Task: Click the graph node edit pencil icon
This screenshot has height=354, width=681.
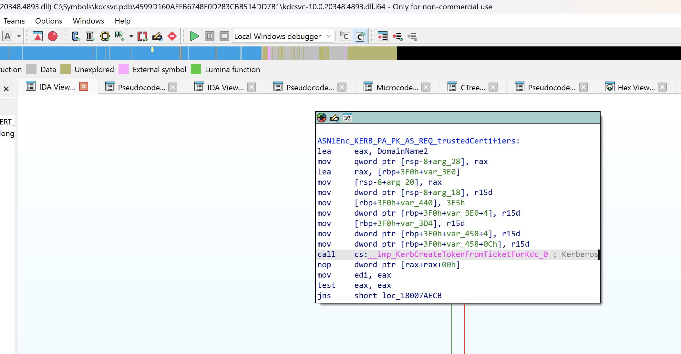Action: (x=335, y=118)
